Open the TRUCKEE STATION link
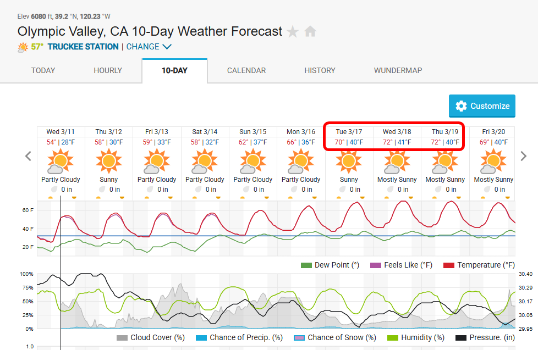Screen dimensions: 538x350 coord(83,47)
